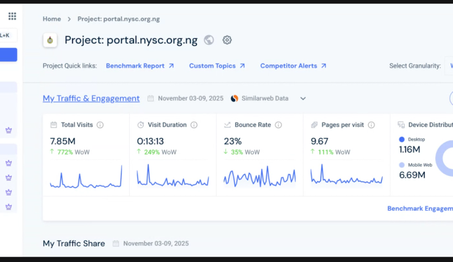Go to Home breadcrumb
Screen dimensions: 453x262
(x=51, y=19)
